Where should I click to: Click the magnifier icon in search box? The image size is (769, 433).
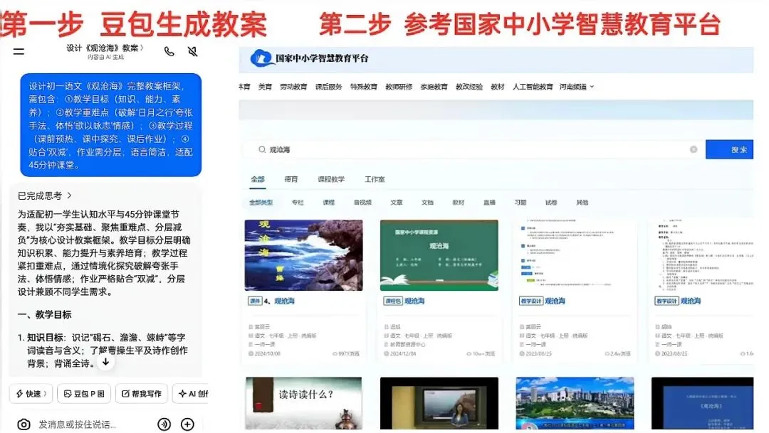point(262,149)
